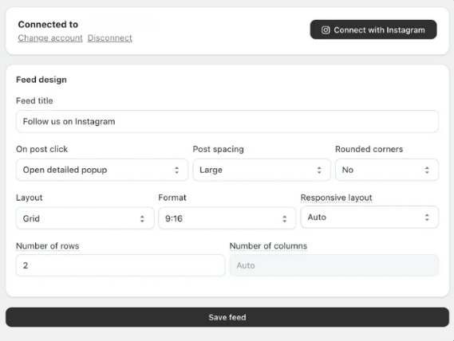Click the arrows icon in Rounded corners select
The height and width of the screenshot is (341, 454).
coord(427,170)
